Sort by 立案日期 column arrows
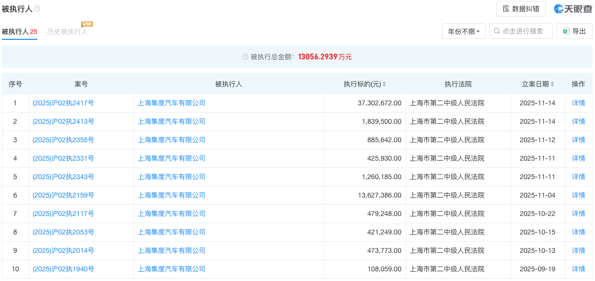 pos(552,84)
